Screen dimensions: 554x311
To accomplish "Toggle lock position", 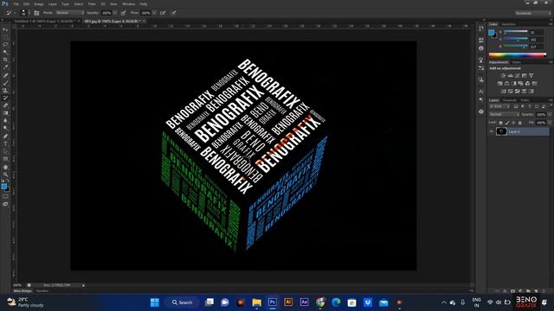I will point(513,123).
